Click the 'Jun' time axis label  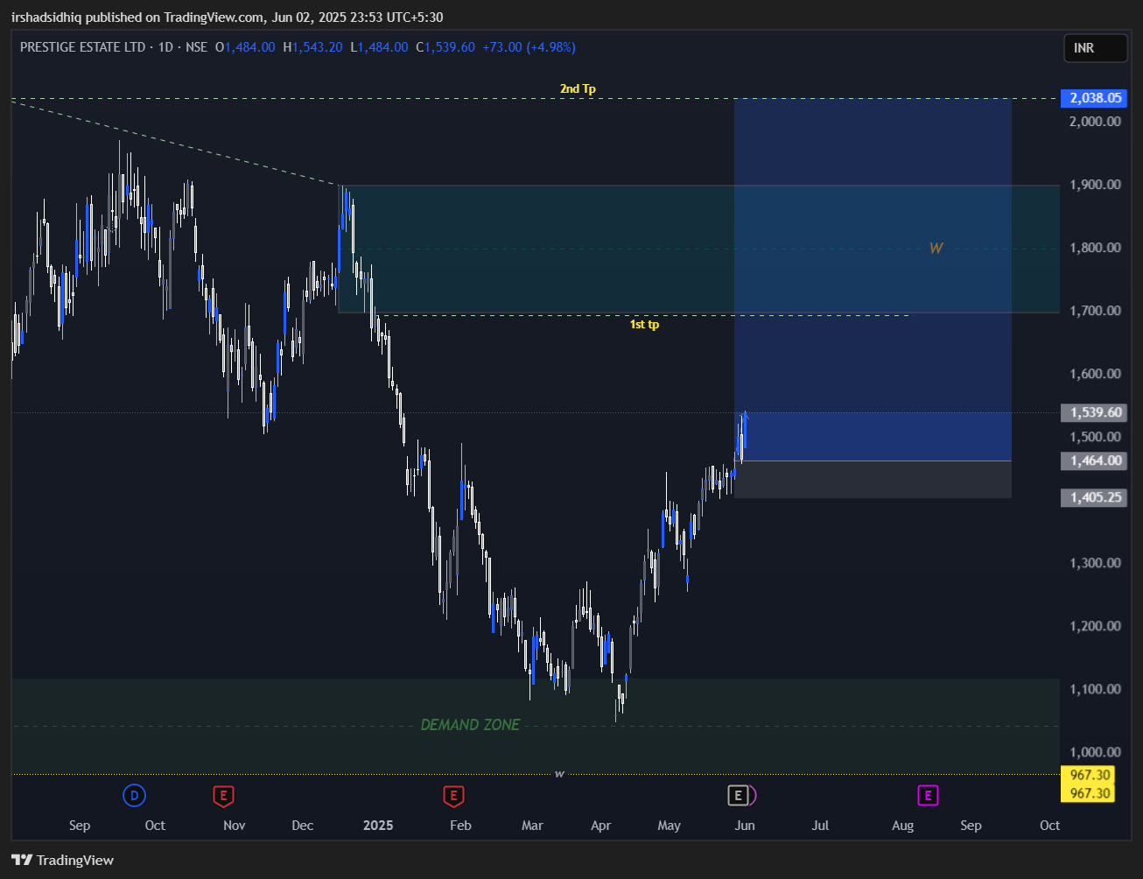pos(745,826)
